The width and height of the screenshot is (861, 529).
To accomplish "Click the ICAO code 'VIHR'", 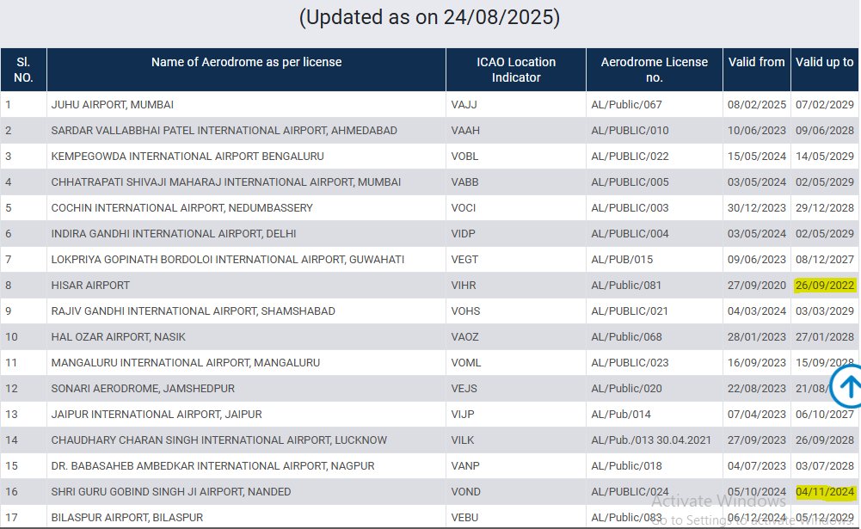I will click(x=464, y=285).
